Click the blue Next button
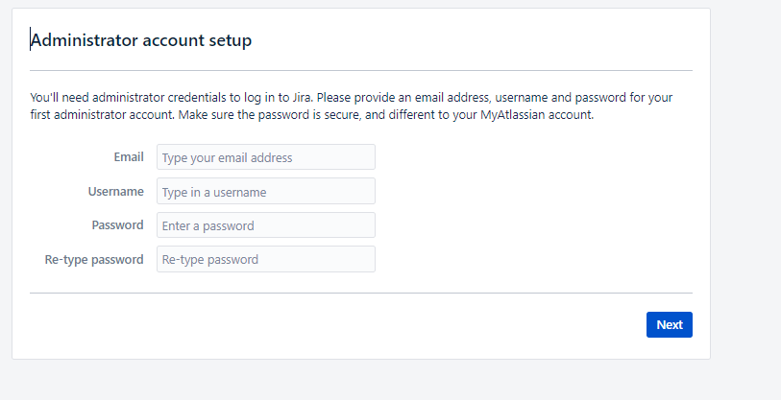The image size is (781, 400). click(x=669, y=324)
